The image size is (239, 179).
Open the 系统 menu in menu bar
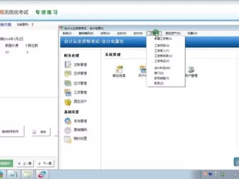click(x=67, y=33)
